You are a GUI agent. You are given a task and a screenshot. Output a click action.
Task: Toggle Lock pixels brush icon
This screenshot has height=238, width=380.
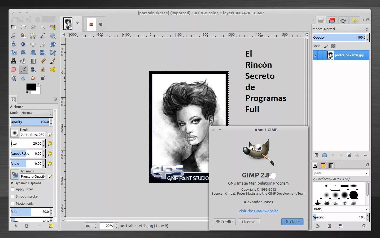[x=326, y=46]
